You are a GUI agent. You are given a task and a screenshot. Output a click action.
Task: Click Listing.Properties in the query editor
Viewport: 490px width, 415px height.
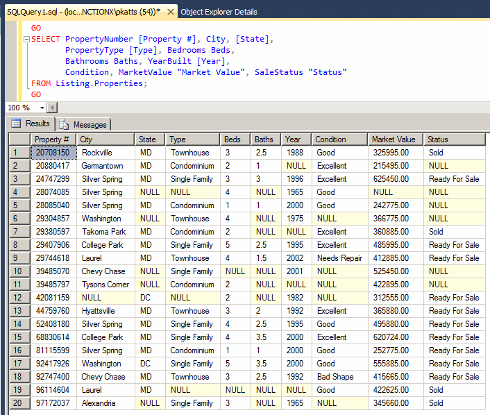(x=99, y=83)
